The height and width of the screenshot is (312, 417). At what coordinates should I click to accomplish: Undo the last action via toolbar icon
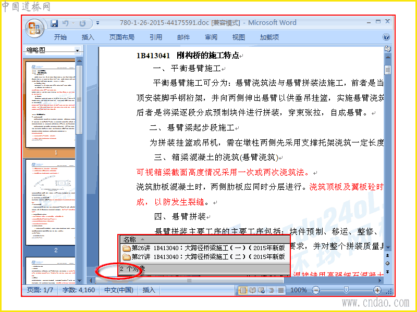tap(66, 23)
